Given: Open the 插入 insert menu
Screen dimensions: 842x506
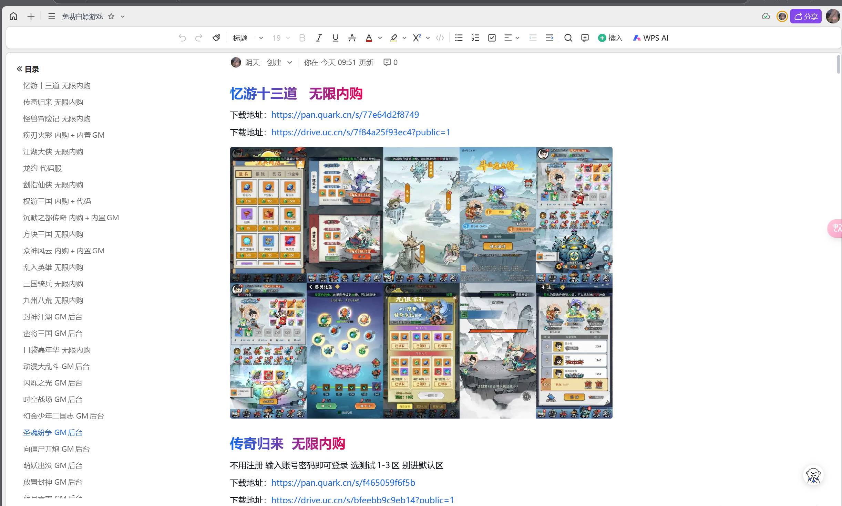Looking at the screenshot, I should 610,38.
